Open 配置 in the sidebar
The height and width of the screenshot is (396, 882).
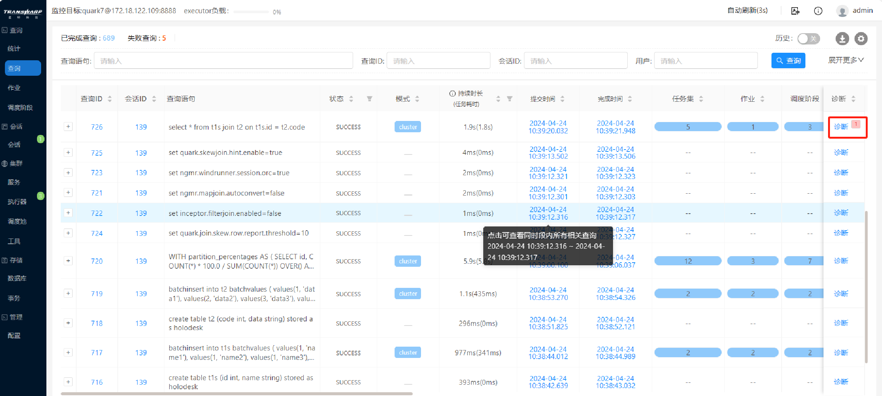click(14, 336)
